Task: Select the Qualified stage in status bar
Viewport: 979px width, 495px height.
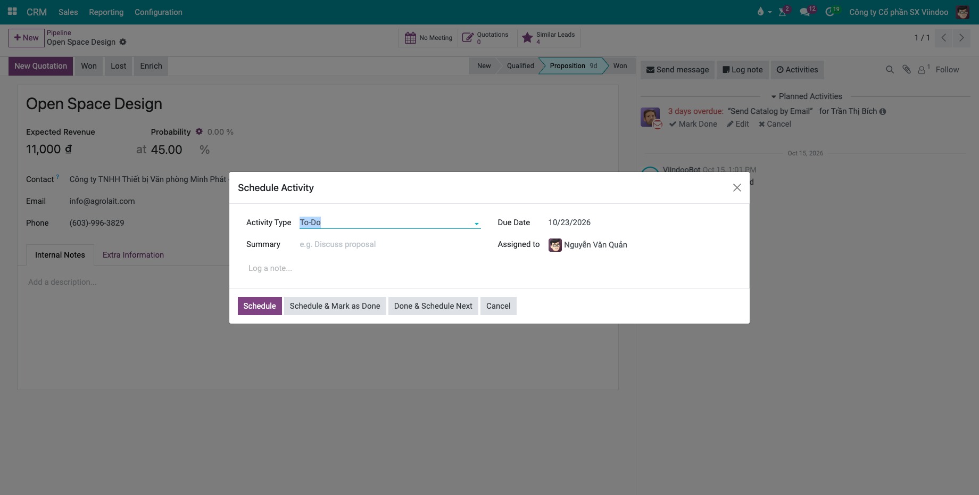Action: coord(520,66)
